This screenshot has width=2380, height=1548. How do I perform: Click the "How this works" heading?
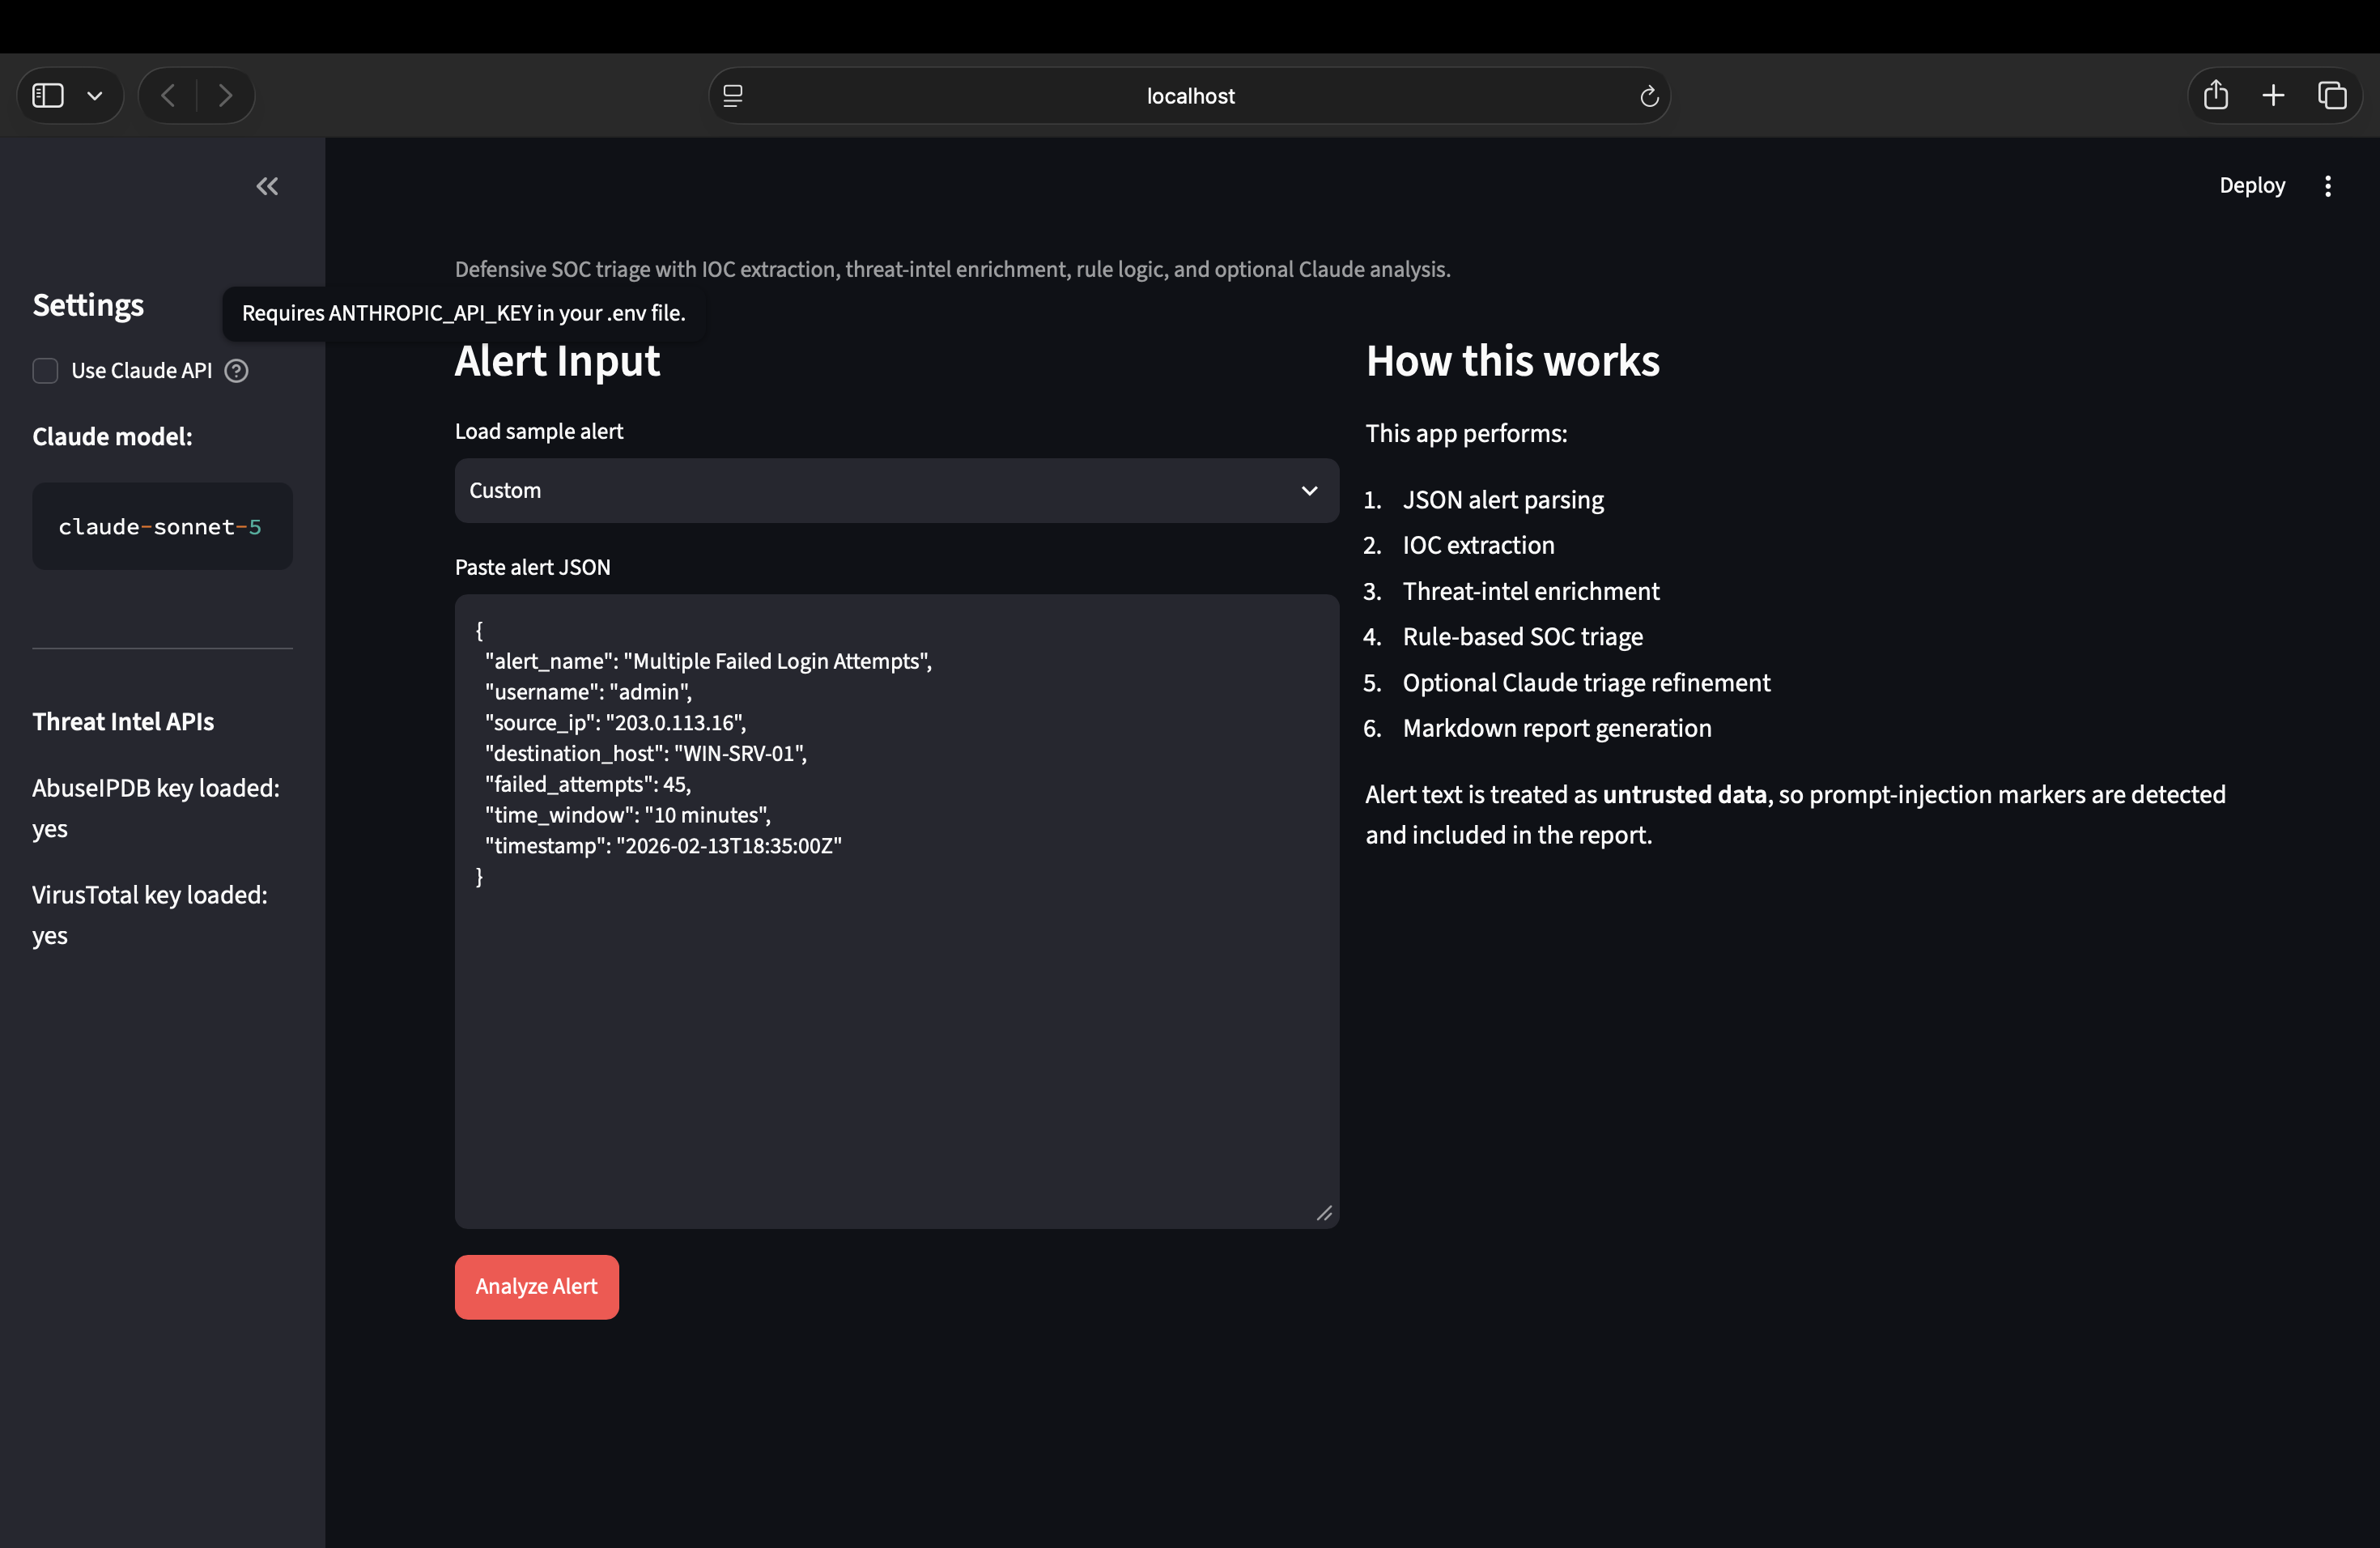pos(1513,361)
